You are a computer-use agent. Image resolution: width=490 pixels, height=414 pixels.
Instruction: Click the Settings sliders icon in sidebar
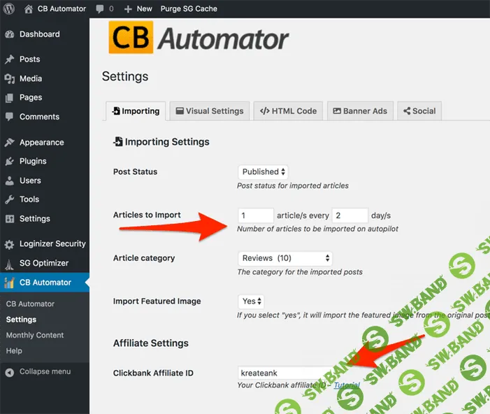[x=10, y=219]
